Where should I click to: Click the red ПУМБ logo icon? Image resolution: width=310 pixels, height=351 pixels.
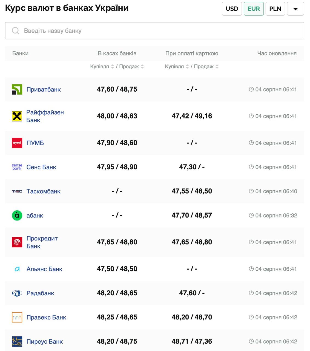[x=17, y=143]
